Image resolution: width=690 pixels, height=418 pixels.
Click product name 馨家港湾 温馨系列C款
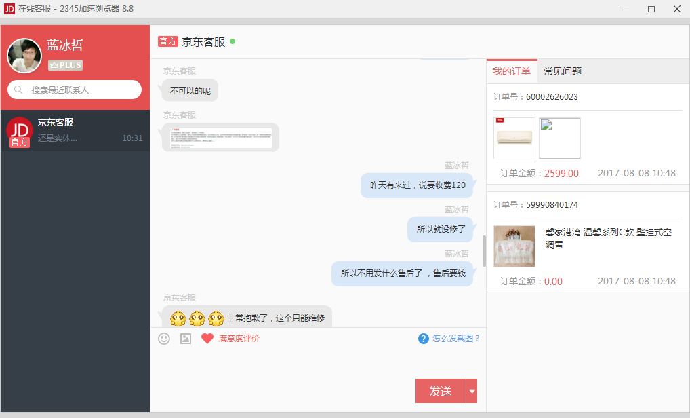609,238
